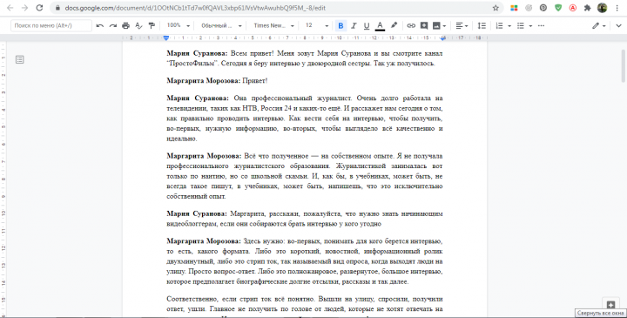Insert a link via chain icon
Viewport: 627px width, 318px height.
[x=411, y=25]
